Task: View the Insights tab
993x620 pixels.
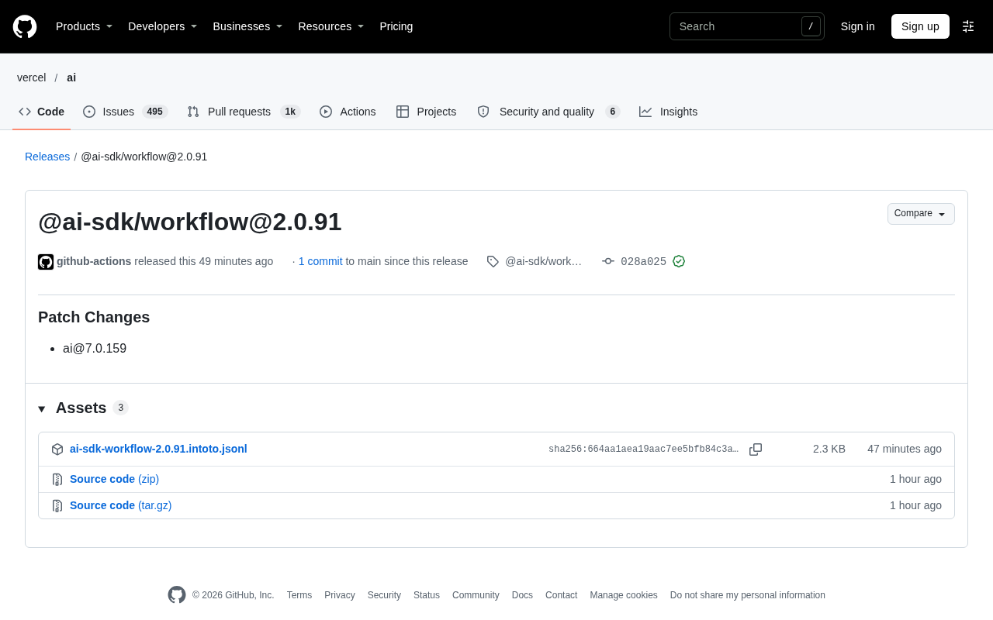Action: click(668, 112)
